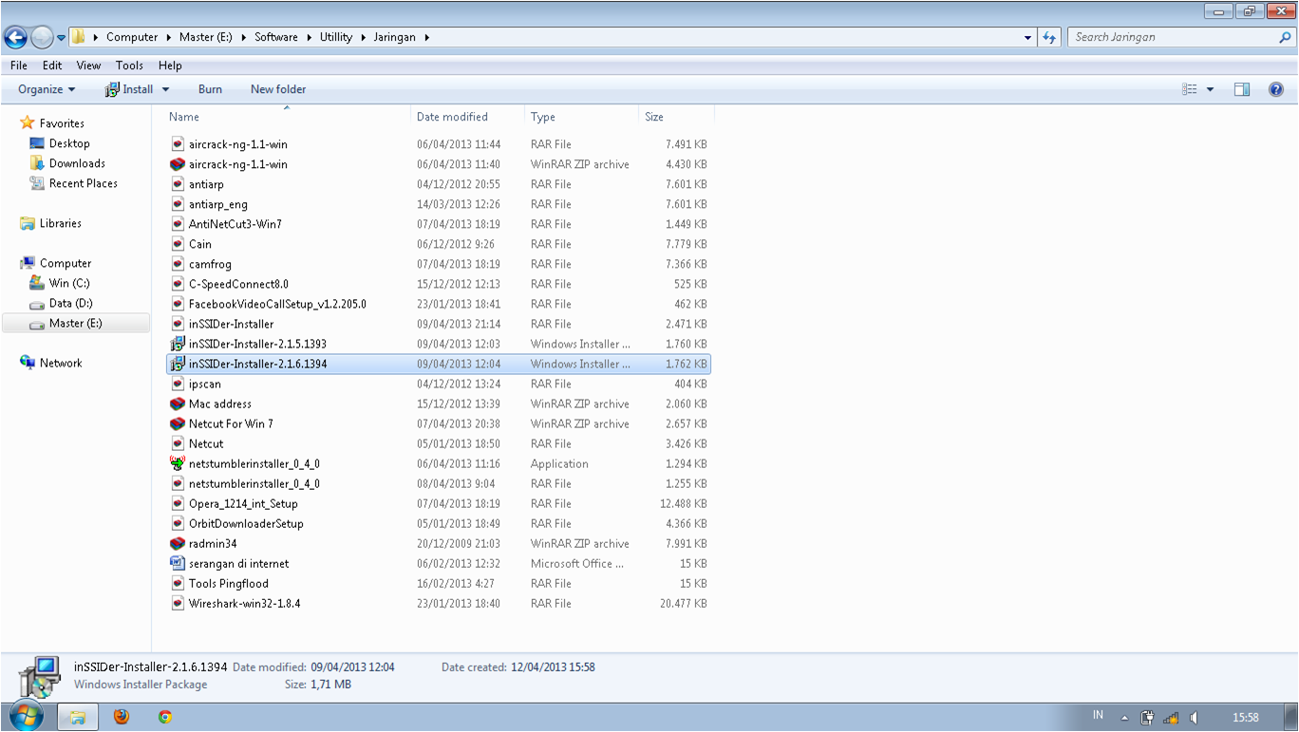Open the Organize dropdown

tap(47, 89)
